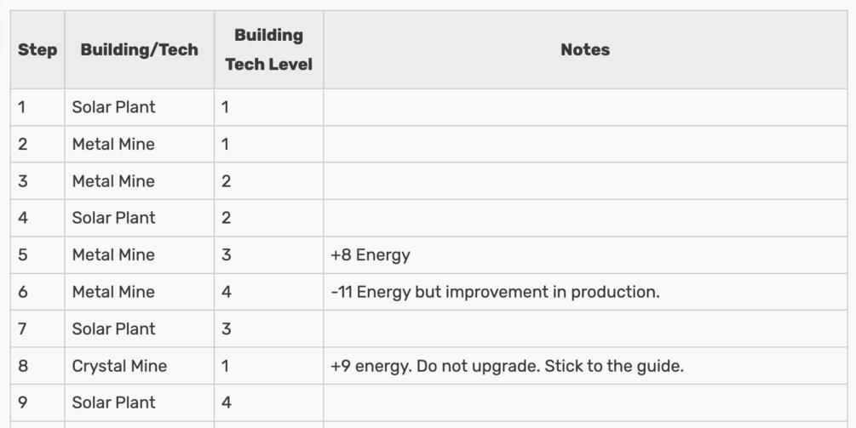
Task: Select the Metal Mine cell in step 2
Action: coord(113,144)
